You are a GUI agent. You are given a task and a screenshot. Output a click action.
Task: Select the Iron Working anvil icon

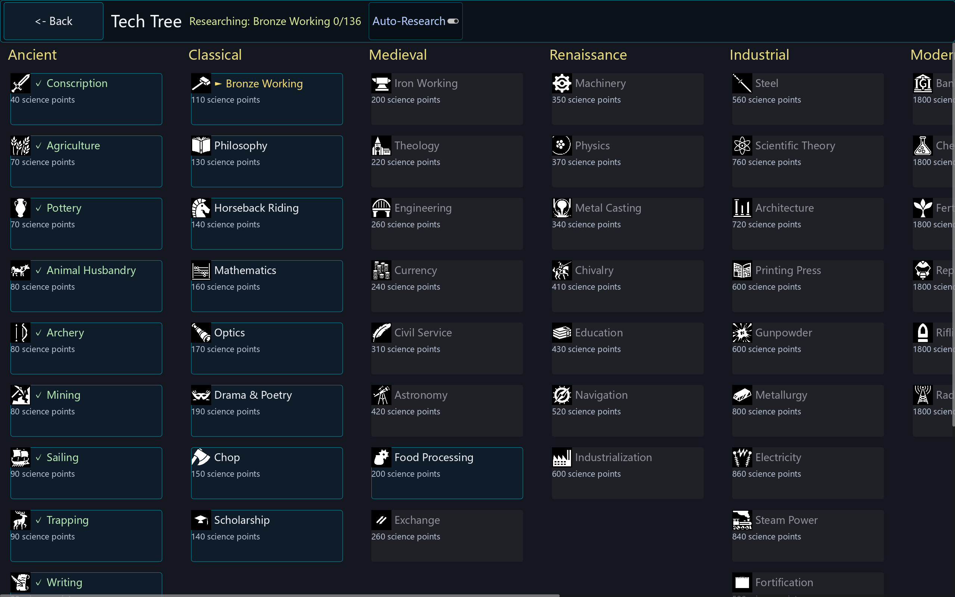(381, 83)
